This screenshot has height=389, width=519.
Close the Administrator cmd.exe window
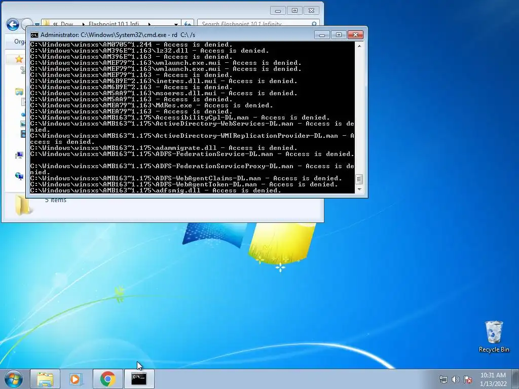tap(355, 35)
